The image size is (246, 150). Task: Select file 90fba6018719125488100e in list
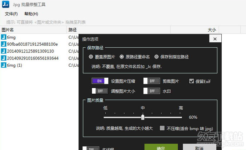click(32, 44)
